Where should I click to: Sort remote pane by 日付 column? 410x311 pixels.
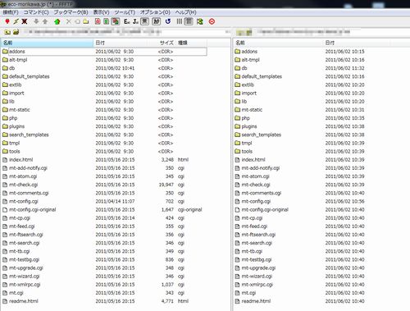(356, 43)
